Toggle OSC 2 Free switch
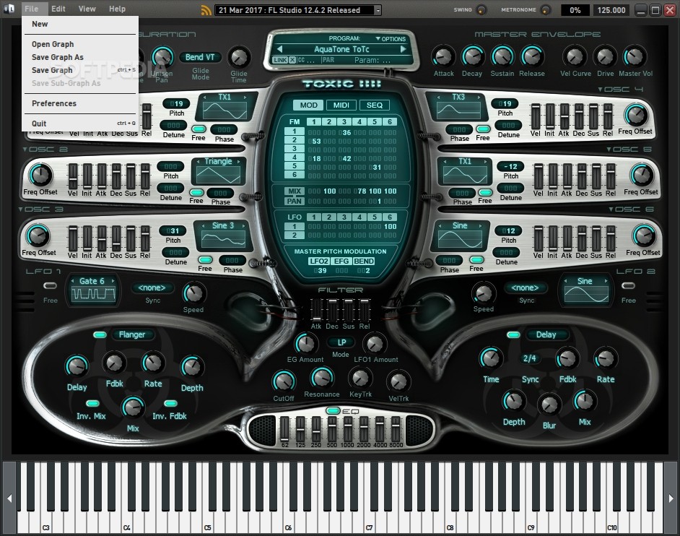This screenshot has height=536, width=680. [x=196, y=192]
